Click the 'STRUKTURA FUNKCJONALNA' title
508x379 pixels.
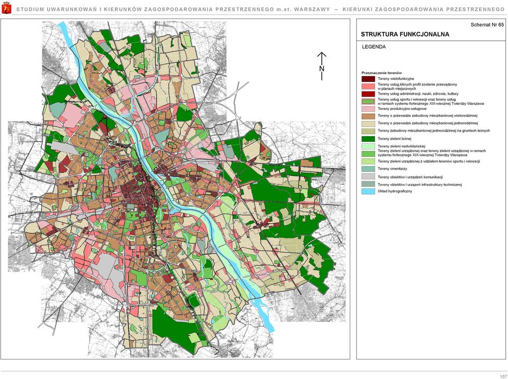click(405, 34)
